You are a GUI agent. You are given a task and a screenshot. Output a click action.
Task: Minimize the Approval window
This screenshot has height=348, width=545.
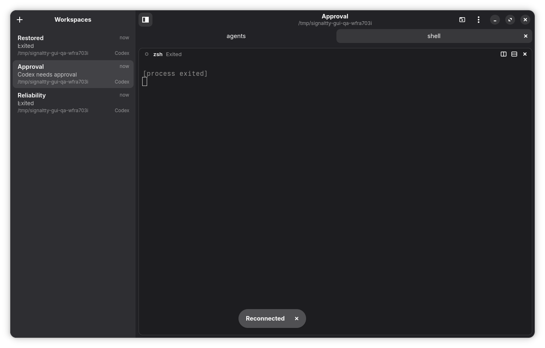(x=495, y=20)
